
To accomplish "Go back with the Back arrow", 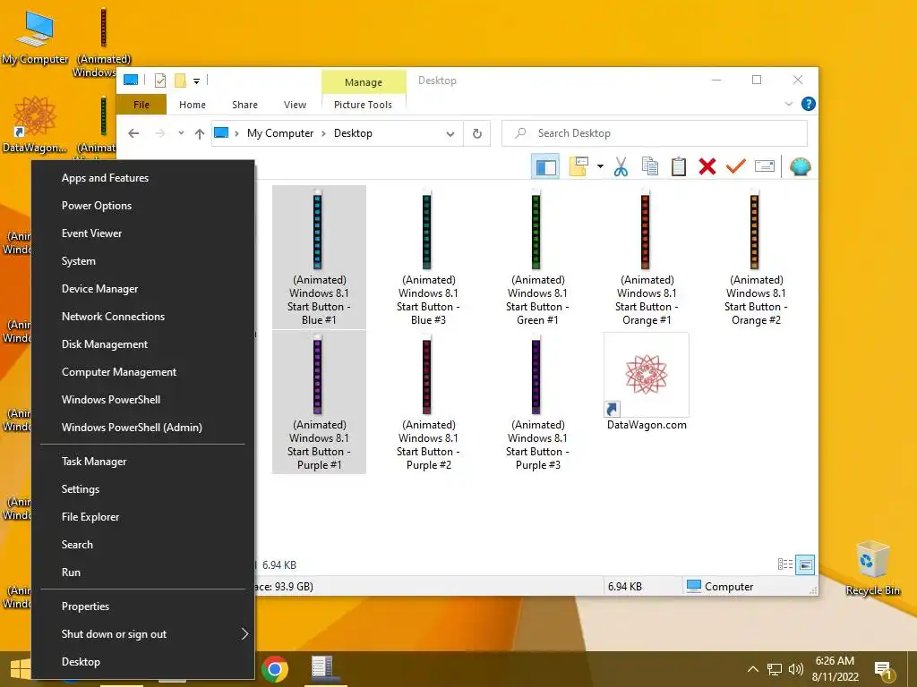I will tap(133, 134).
